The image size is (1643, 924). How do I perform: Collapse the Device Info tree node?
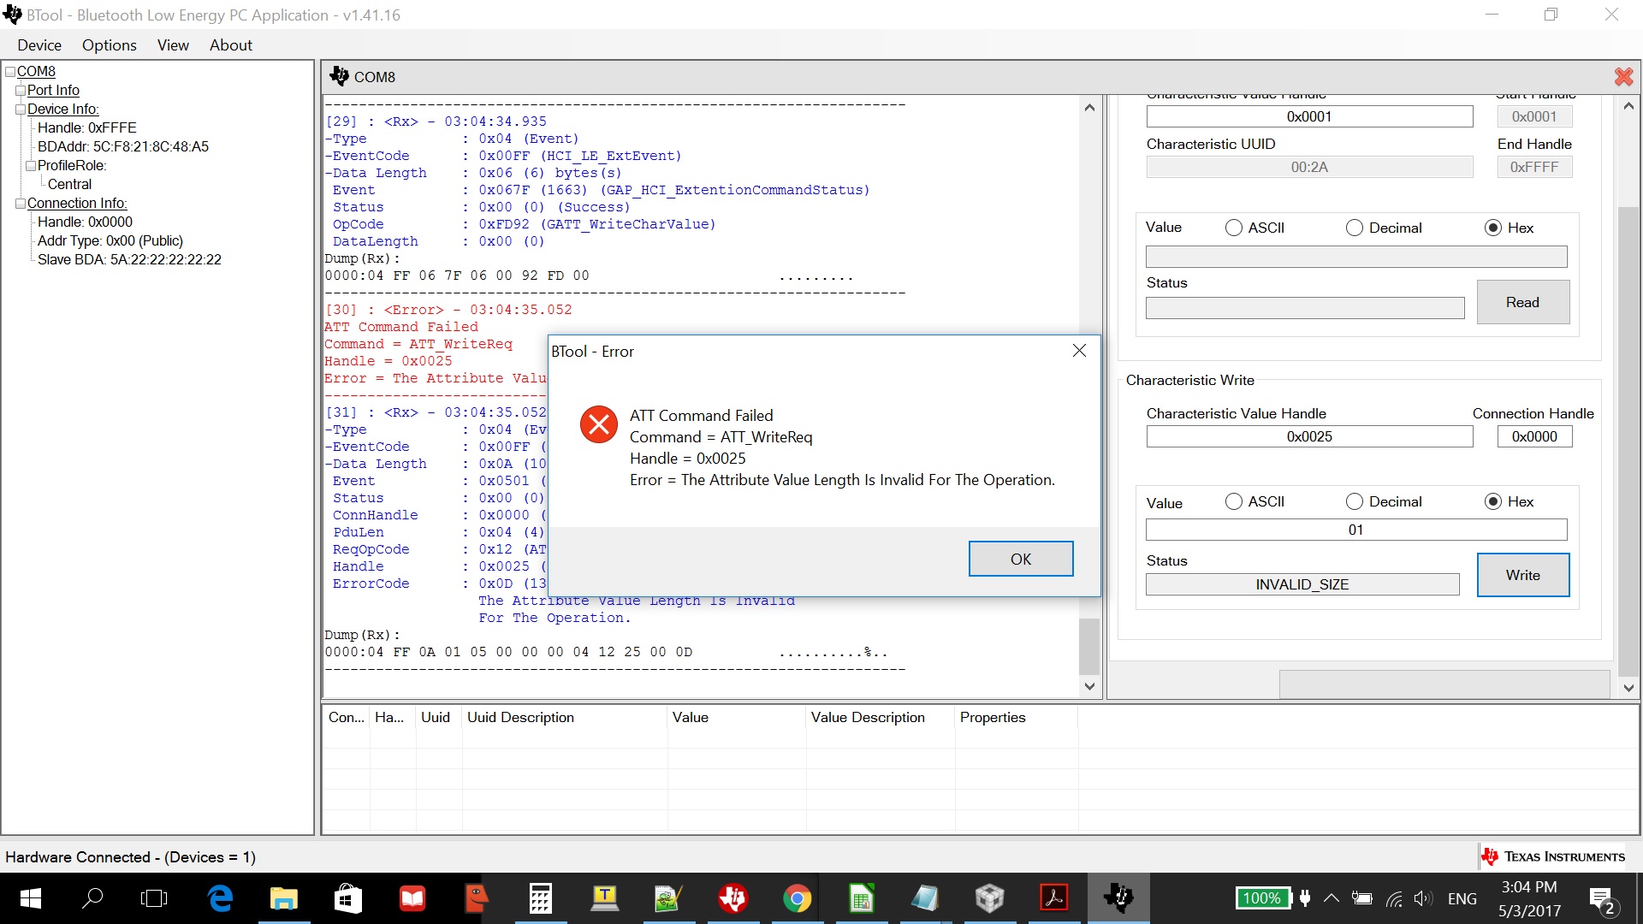click(21, 110)
